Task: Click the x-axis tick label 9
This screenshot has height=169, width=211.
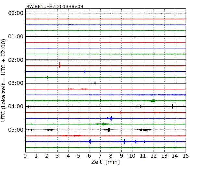Action: [121, 156]
